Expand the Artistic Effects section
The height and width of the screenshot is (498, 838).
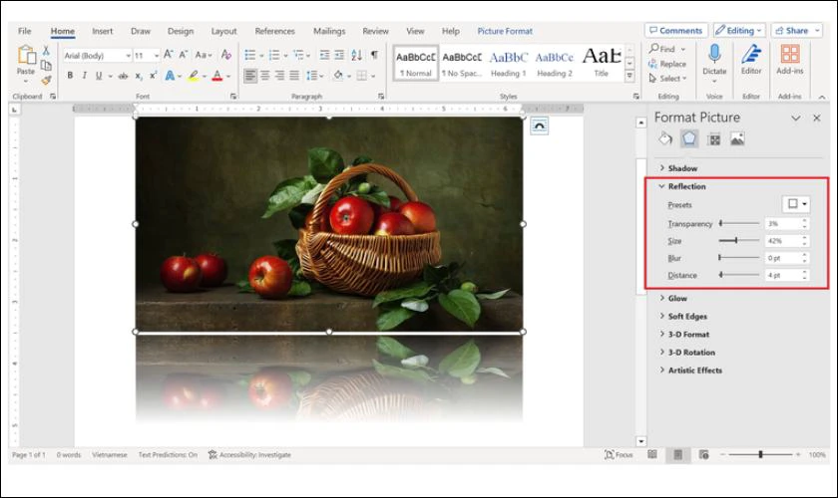coord(690,371)
